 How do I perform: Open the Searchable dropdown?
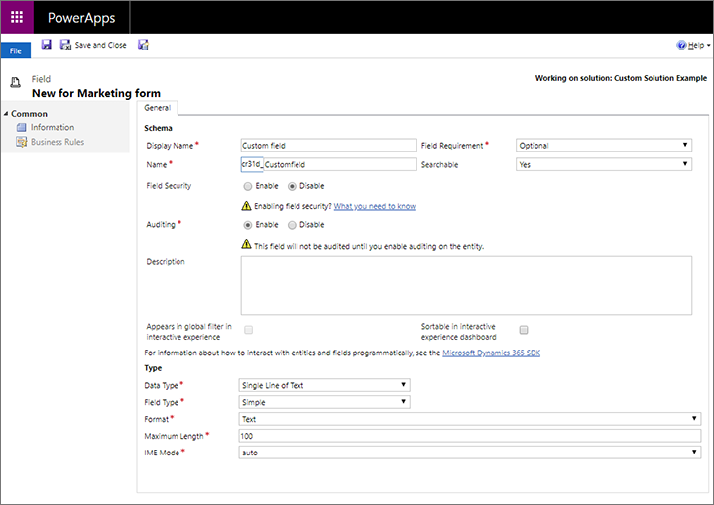pyautogui.click(x=604, y=164)
